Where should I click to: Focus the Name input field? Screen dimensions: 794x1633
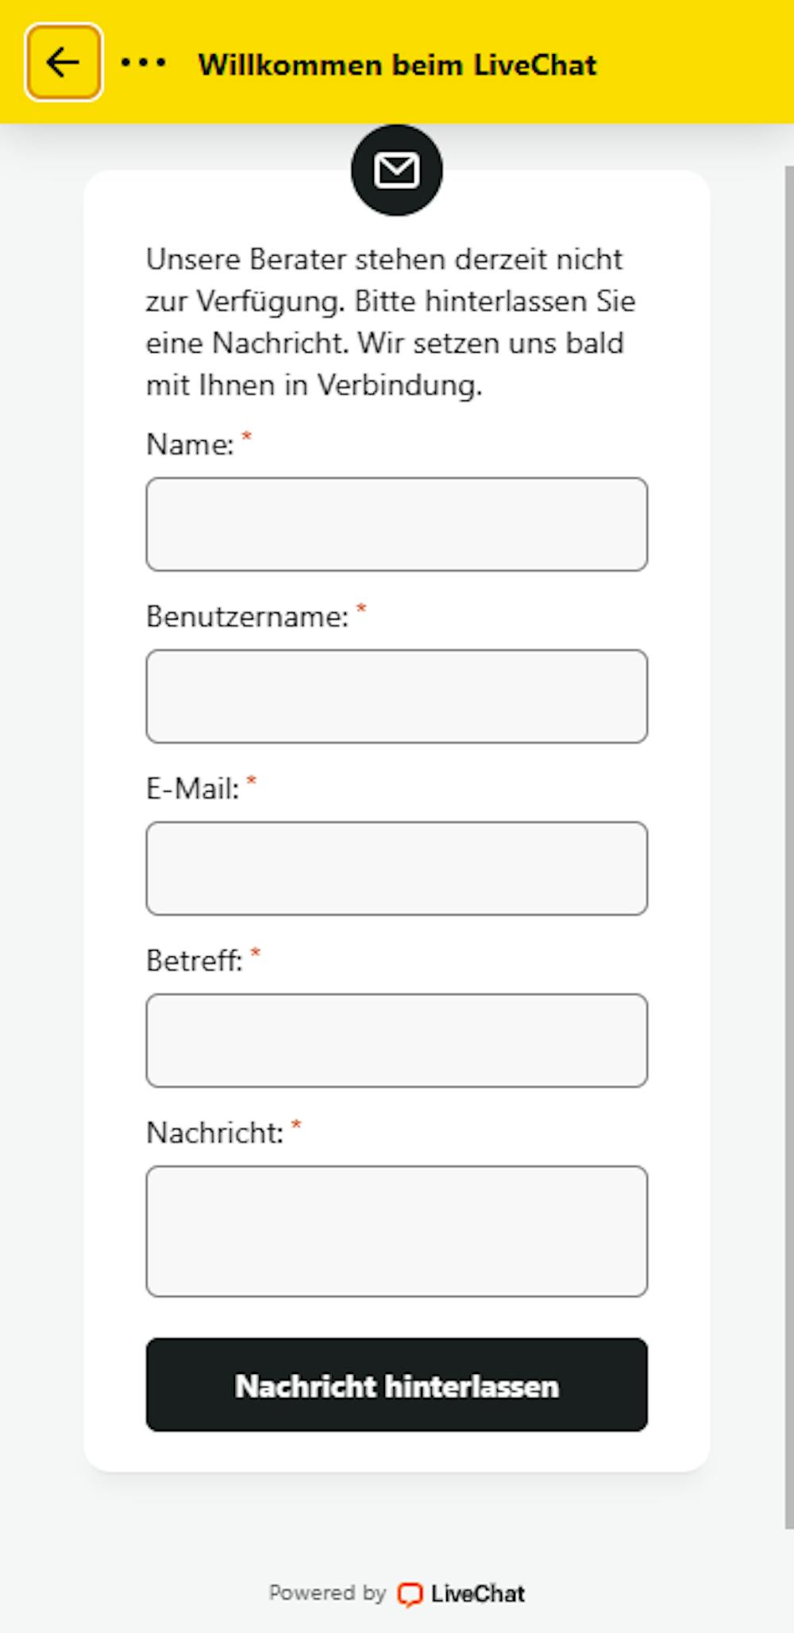point(397,524)
